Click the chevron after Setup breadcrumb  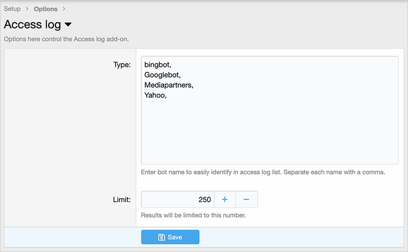click(x=27, y=9)
